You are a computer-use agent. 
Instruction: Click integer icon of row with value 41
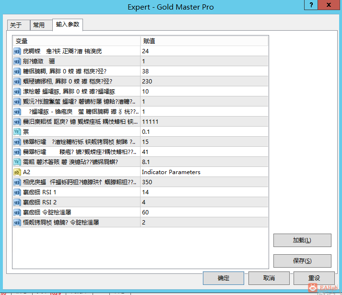pyautogui.click(x=17, y=152)
